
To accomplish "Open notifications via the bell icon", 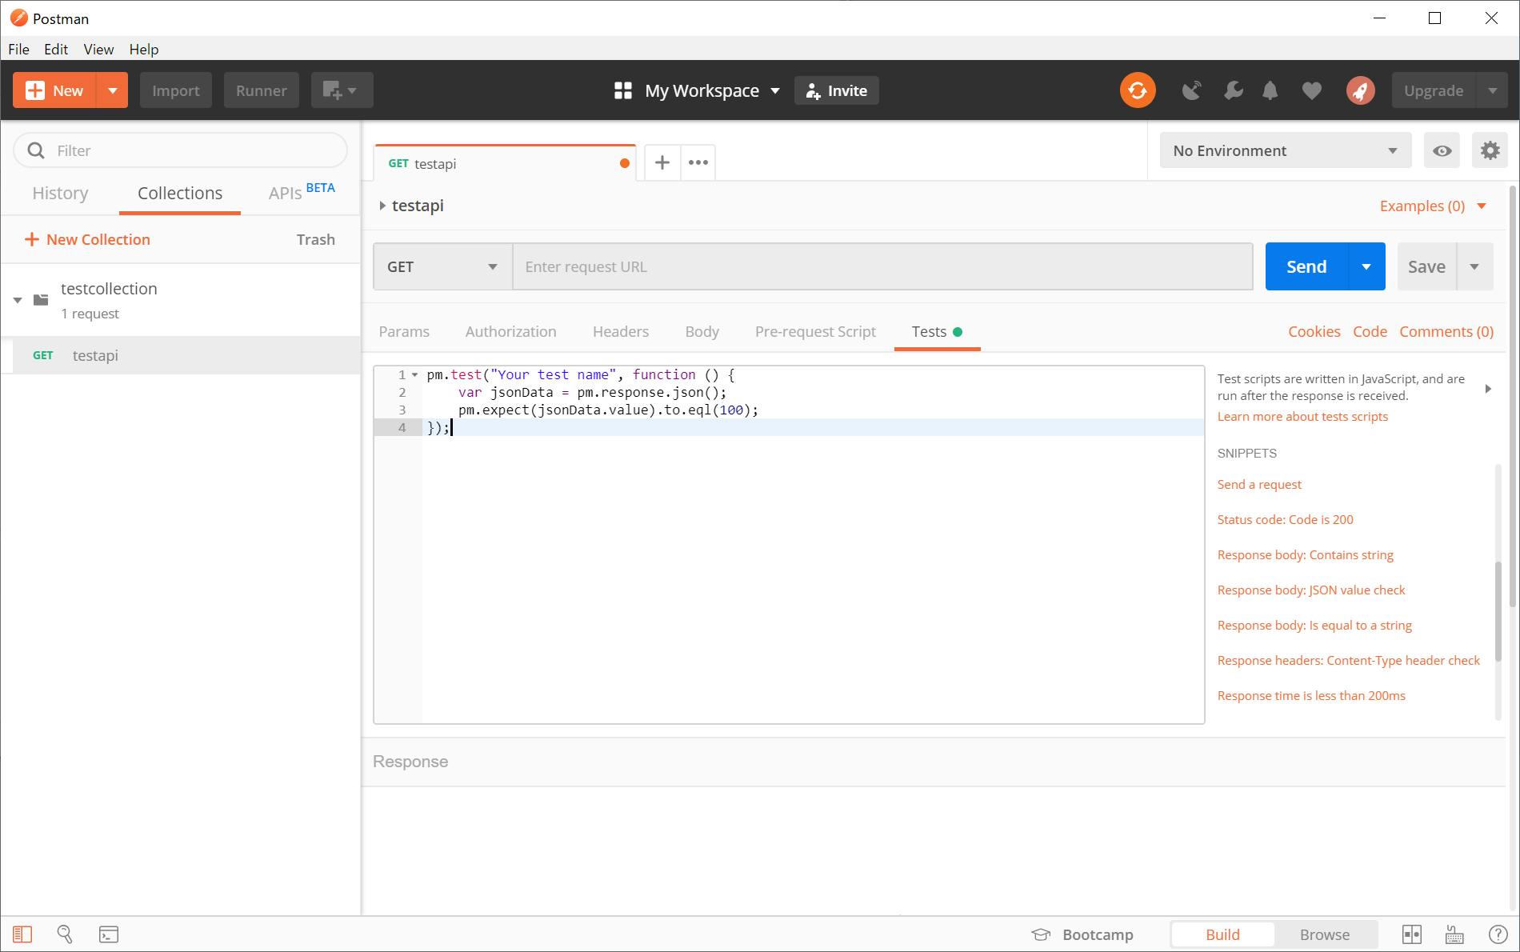I will 1271,90.
